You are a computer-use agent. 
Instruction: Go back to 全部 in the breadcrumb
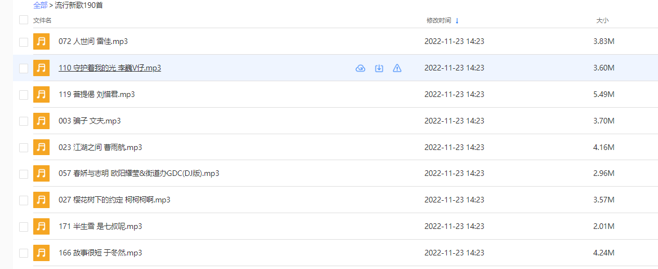(41, 6)
